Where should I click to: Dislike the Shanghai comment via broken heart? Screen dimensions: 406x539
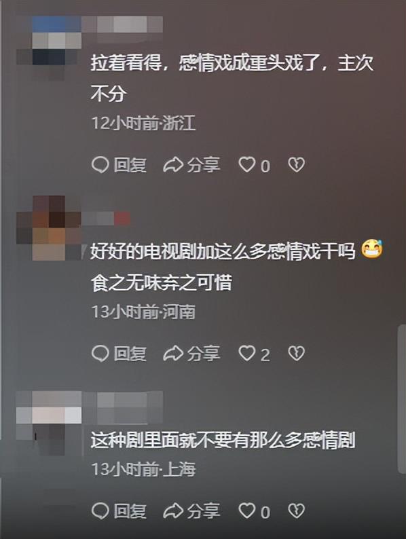pyautogui.click(x=296, y=510)
